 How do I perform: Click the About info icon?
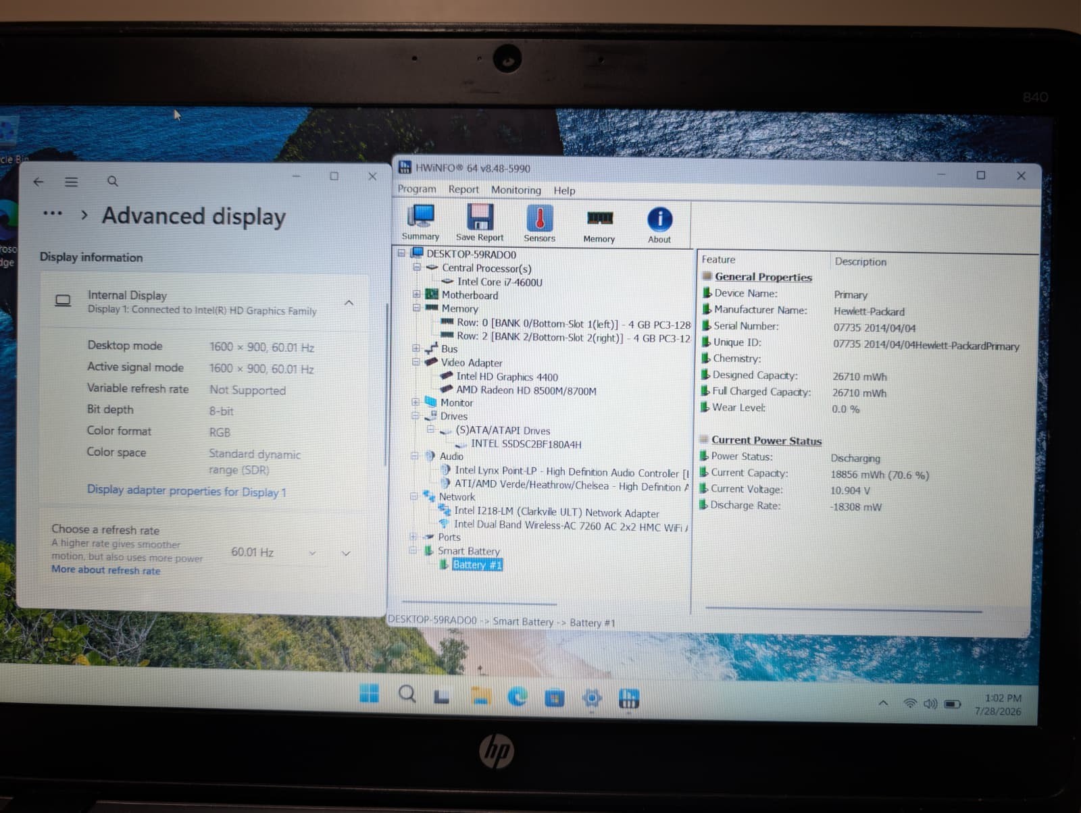pos(659,225)
